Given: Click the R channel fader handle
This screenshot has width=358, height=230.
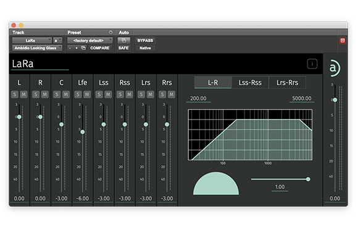Looking at the screenshot, I should (x=40, y=117).
